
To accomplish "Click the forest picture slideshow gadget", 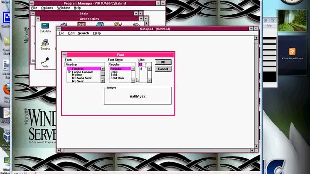I will (292, 20).
